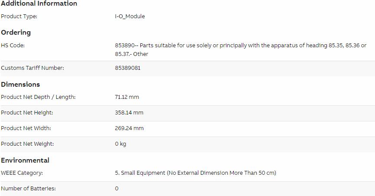The height and width of the screenshot is (196, 375).
Task: Select the 0 kg net weight value
Action: pyautogui.click(x=120, y=144)
